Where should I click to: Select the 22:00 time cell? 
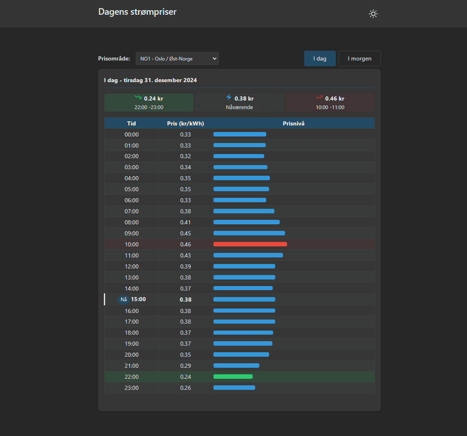(131, 377)
